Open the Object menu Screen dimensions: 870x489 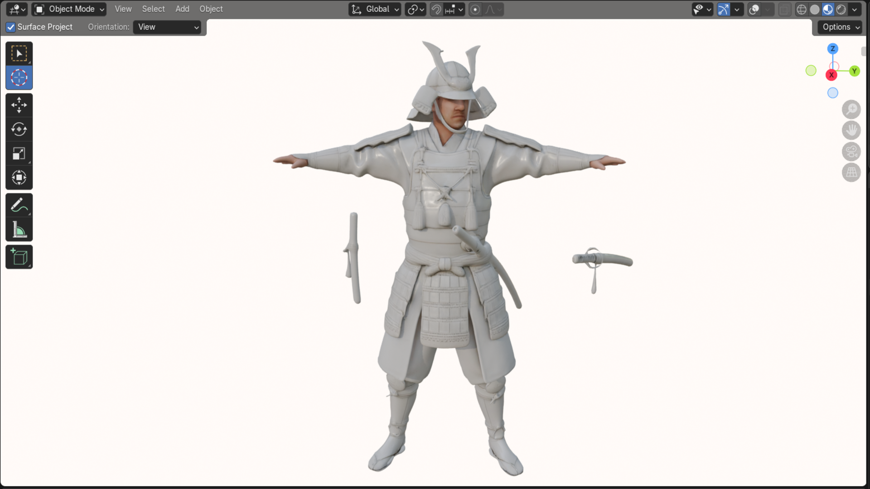point(211,9)
